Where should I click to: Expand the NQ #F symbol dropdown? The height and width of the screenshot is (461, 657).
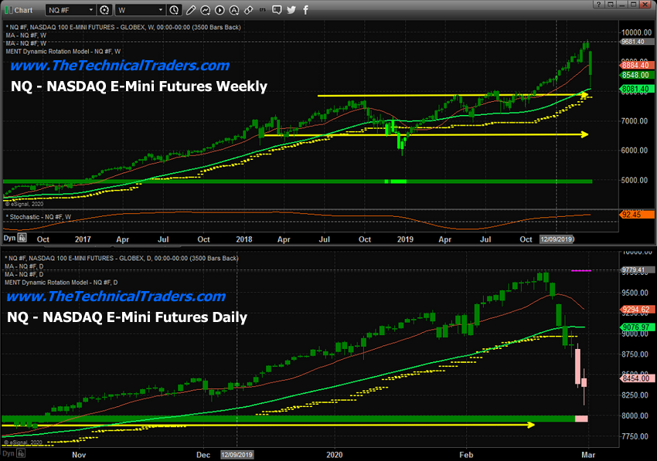pos(90,10)
